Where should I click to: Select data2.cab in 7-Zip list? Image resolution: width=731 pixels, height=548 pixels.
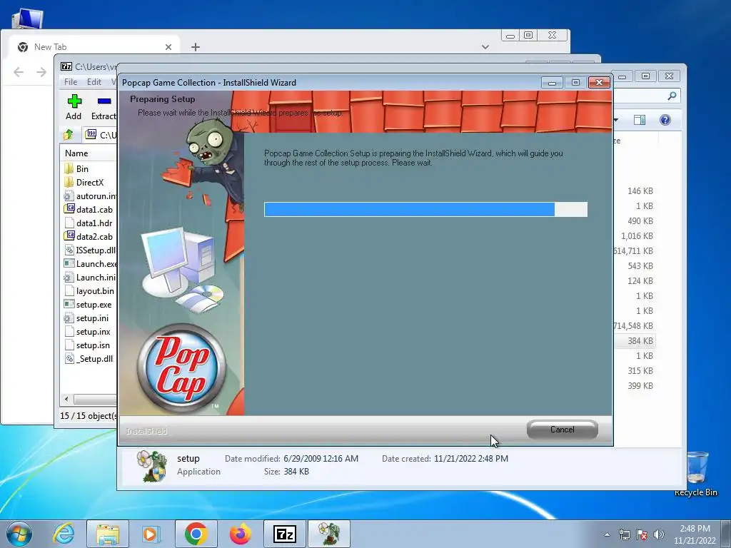[x=94, y=236]
